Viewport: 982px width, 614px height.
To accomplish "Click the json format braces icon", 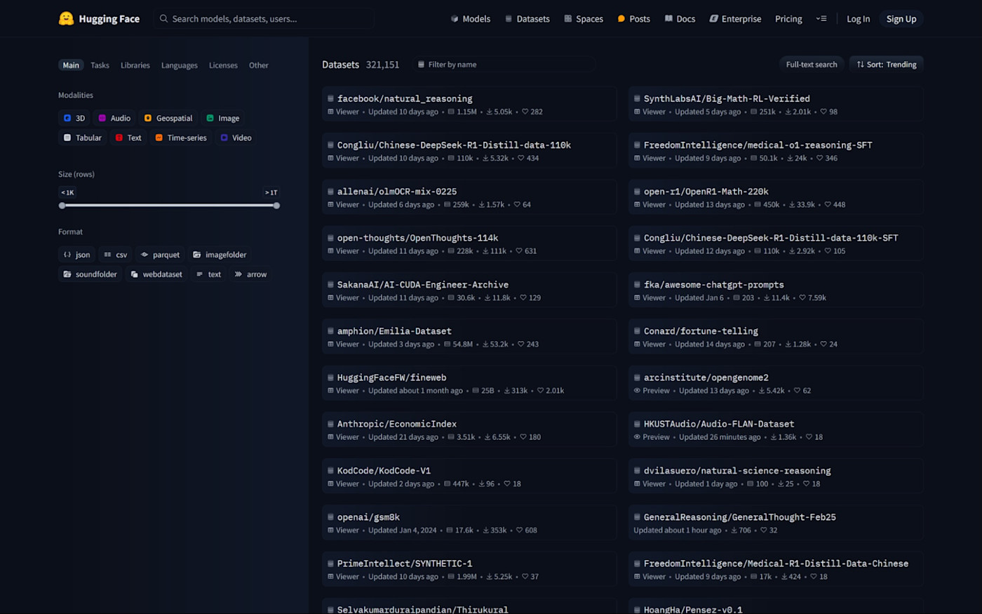I will [67, 255].
